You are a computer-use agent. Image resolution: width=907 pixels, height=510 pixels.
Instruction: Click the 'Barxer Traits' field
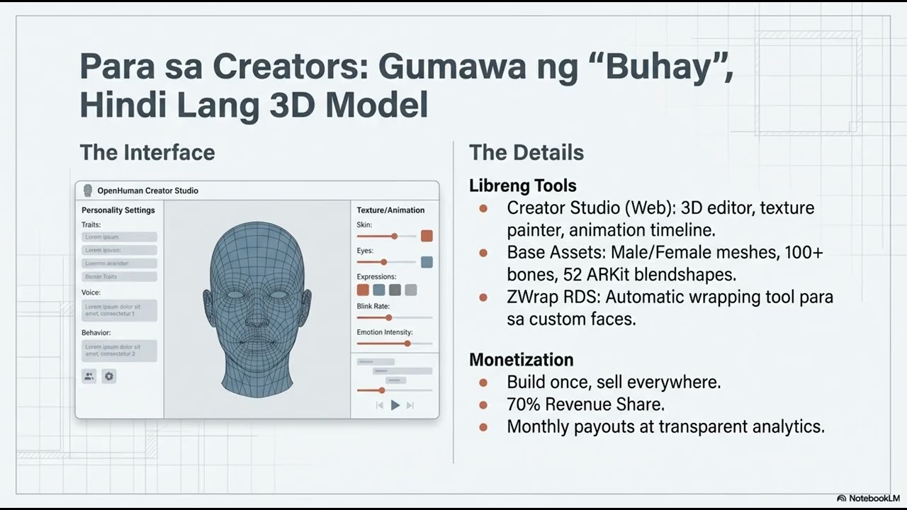click(119, 277)
